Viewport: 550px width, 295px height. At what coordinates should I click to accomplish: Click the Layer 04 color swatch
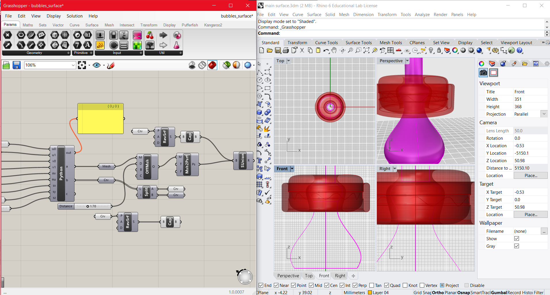tap(370, 292)
